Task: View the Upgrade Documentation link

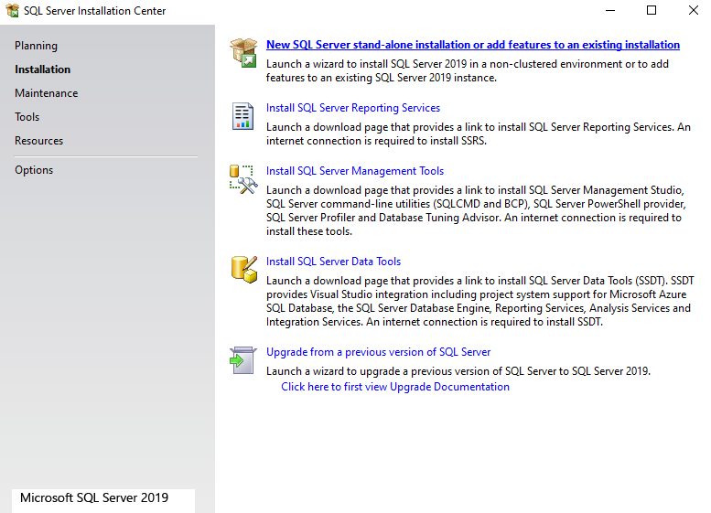Action: [395, 387]
